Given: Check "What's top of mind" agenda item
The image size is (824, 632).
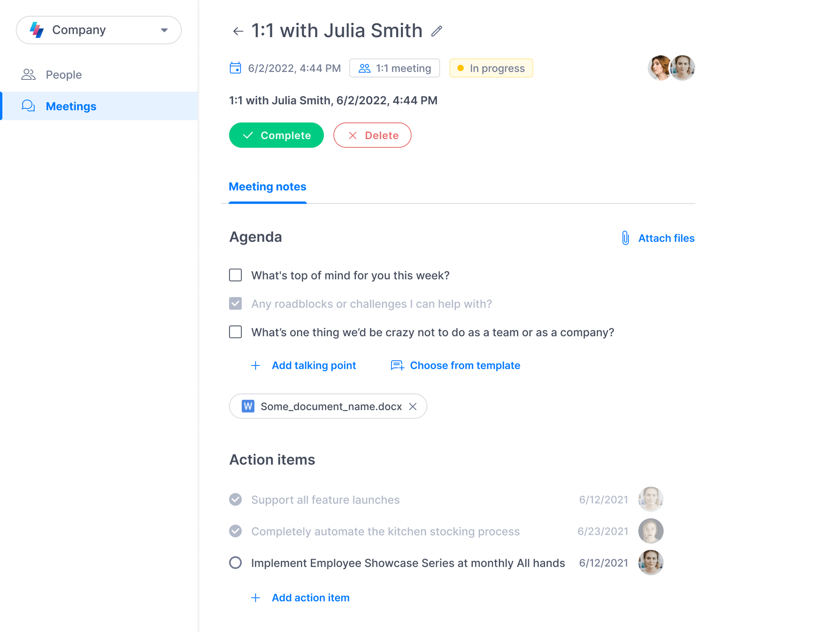Looking at the screenshot, I should coord(235,275).
